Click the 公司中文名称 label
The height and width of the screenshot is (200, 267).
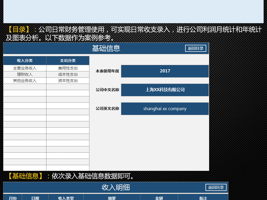click(107, 90)
